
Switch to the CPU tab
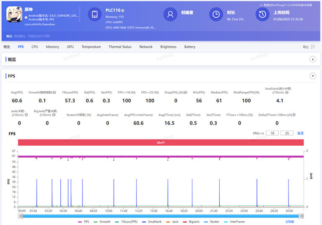[35, 47]
